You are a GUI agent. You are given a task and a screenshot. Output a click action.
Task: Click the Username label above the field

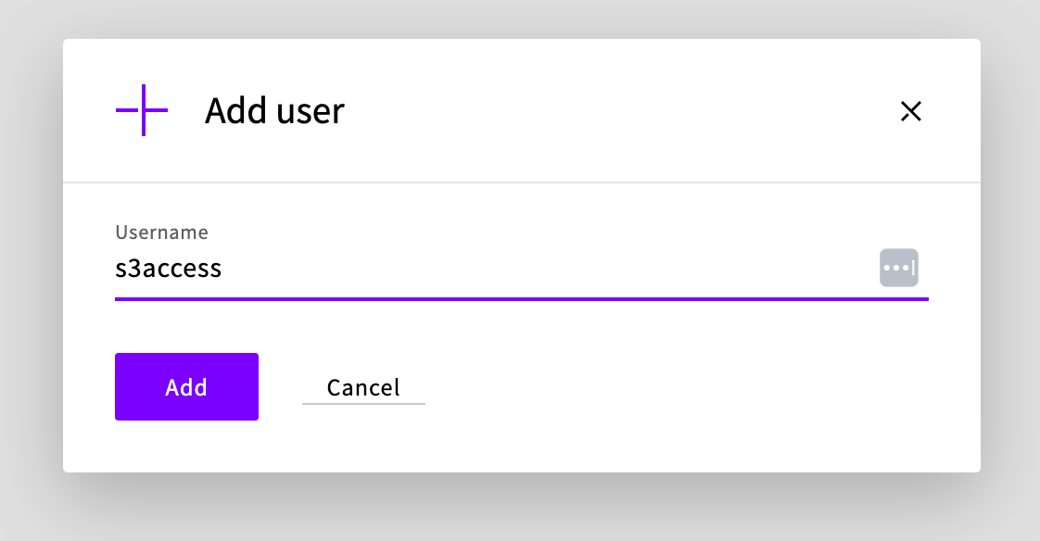[x=161, y=233]
